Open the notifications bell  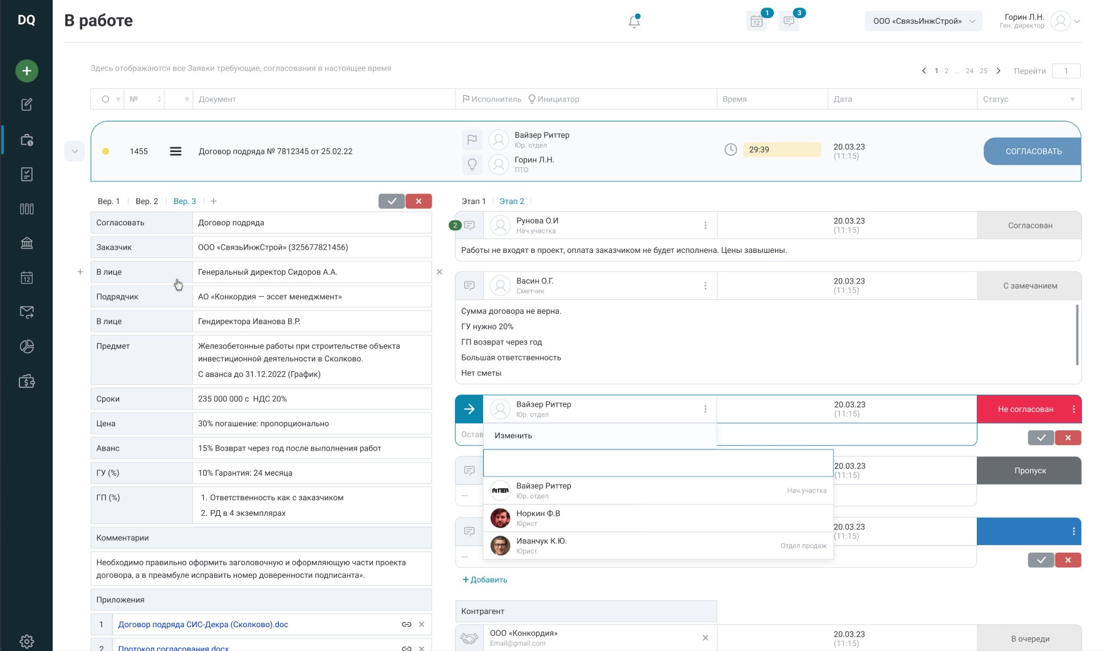(634, 22)
